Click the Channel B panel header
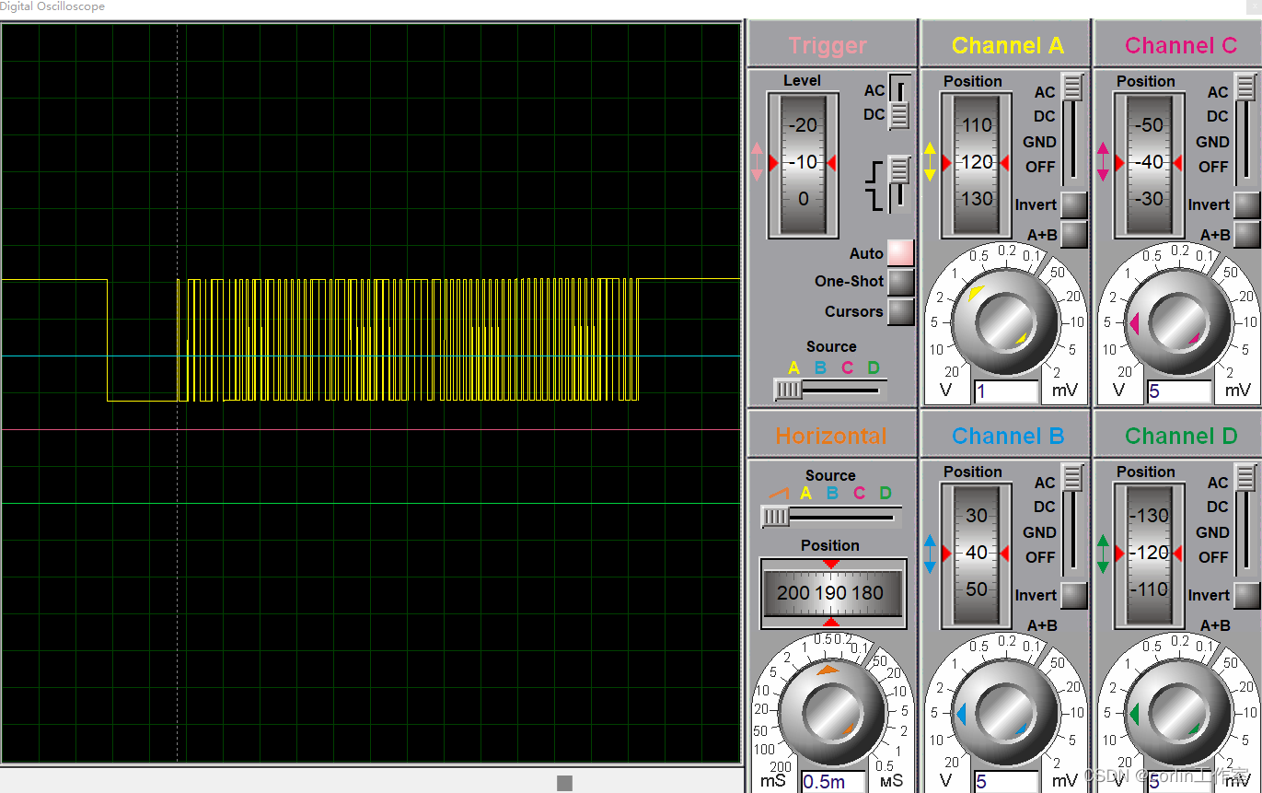 click(x=1007, y=435)
